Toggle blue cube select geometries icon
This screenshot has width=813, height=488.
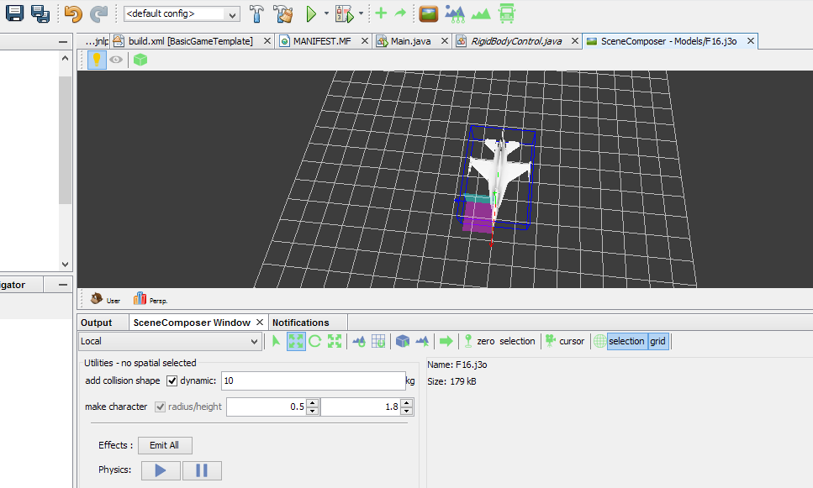[403, 341]
